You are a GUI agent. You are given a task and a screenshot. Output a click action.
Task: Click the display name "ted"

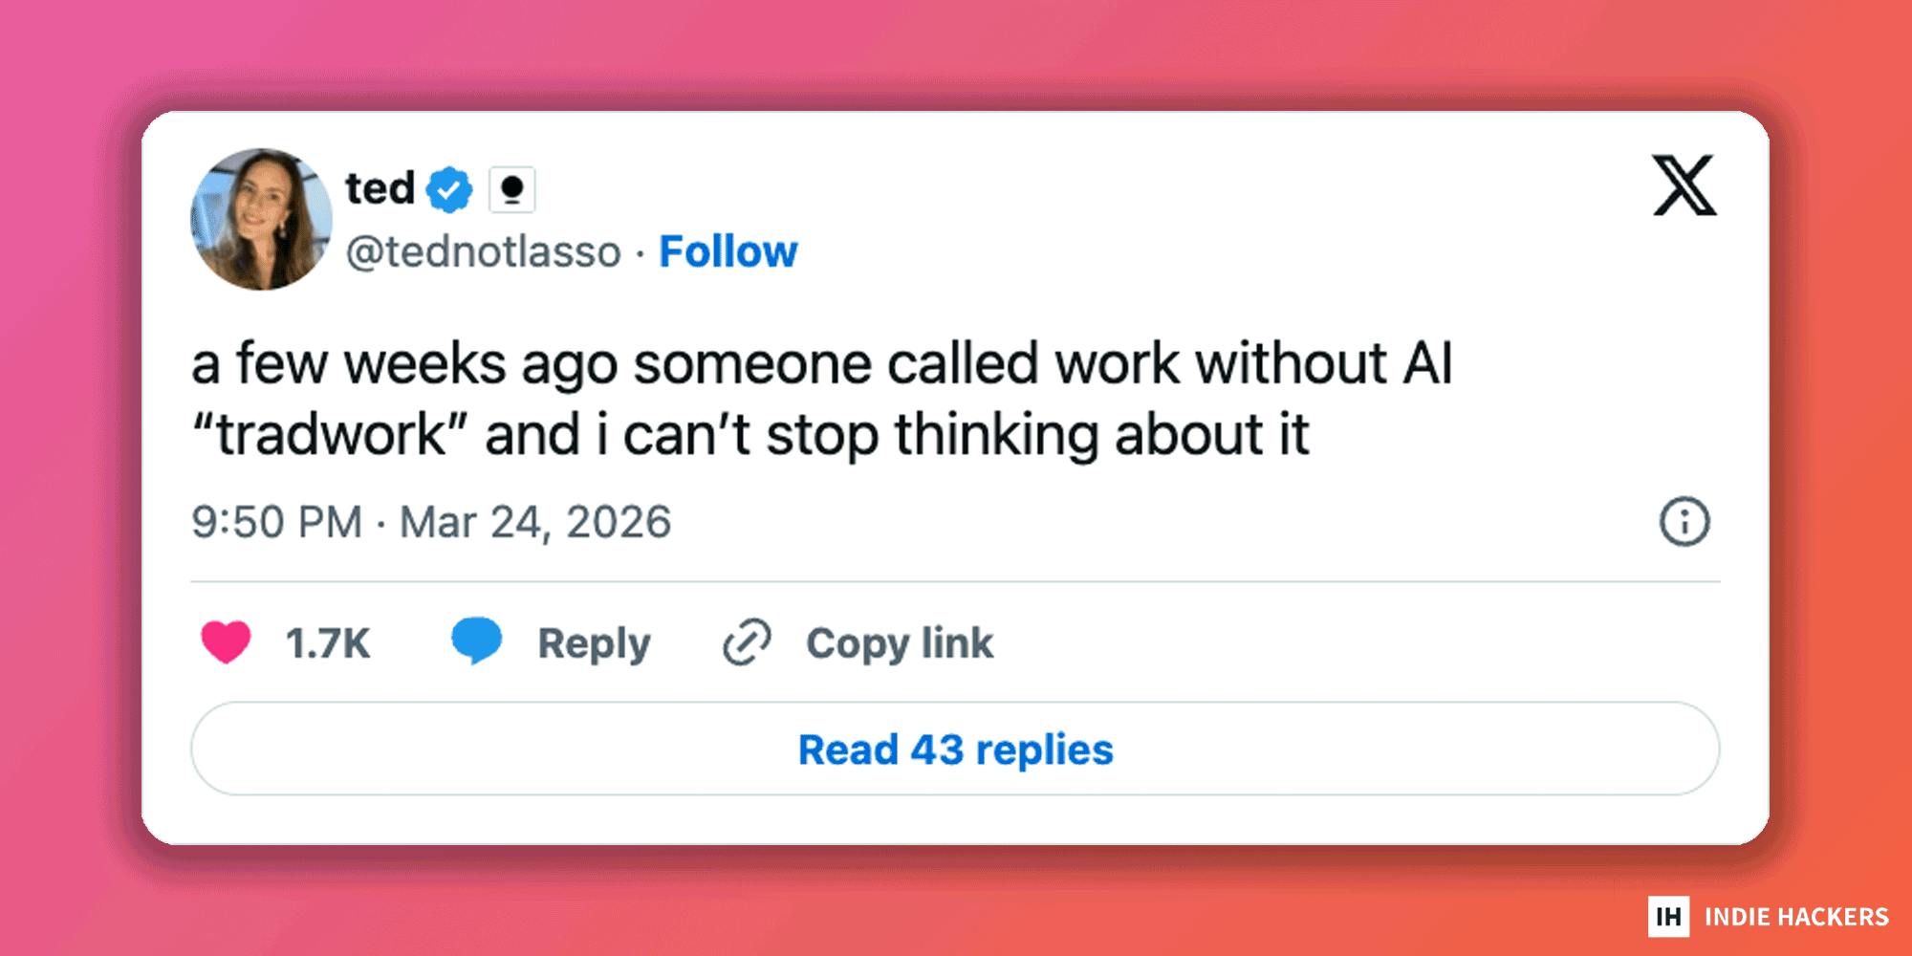pyautogui.click(x=380, y=188)
